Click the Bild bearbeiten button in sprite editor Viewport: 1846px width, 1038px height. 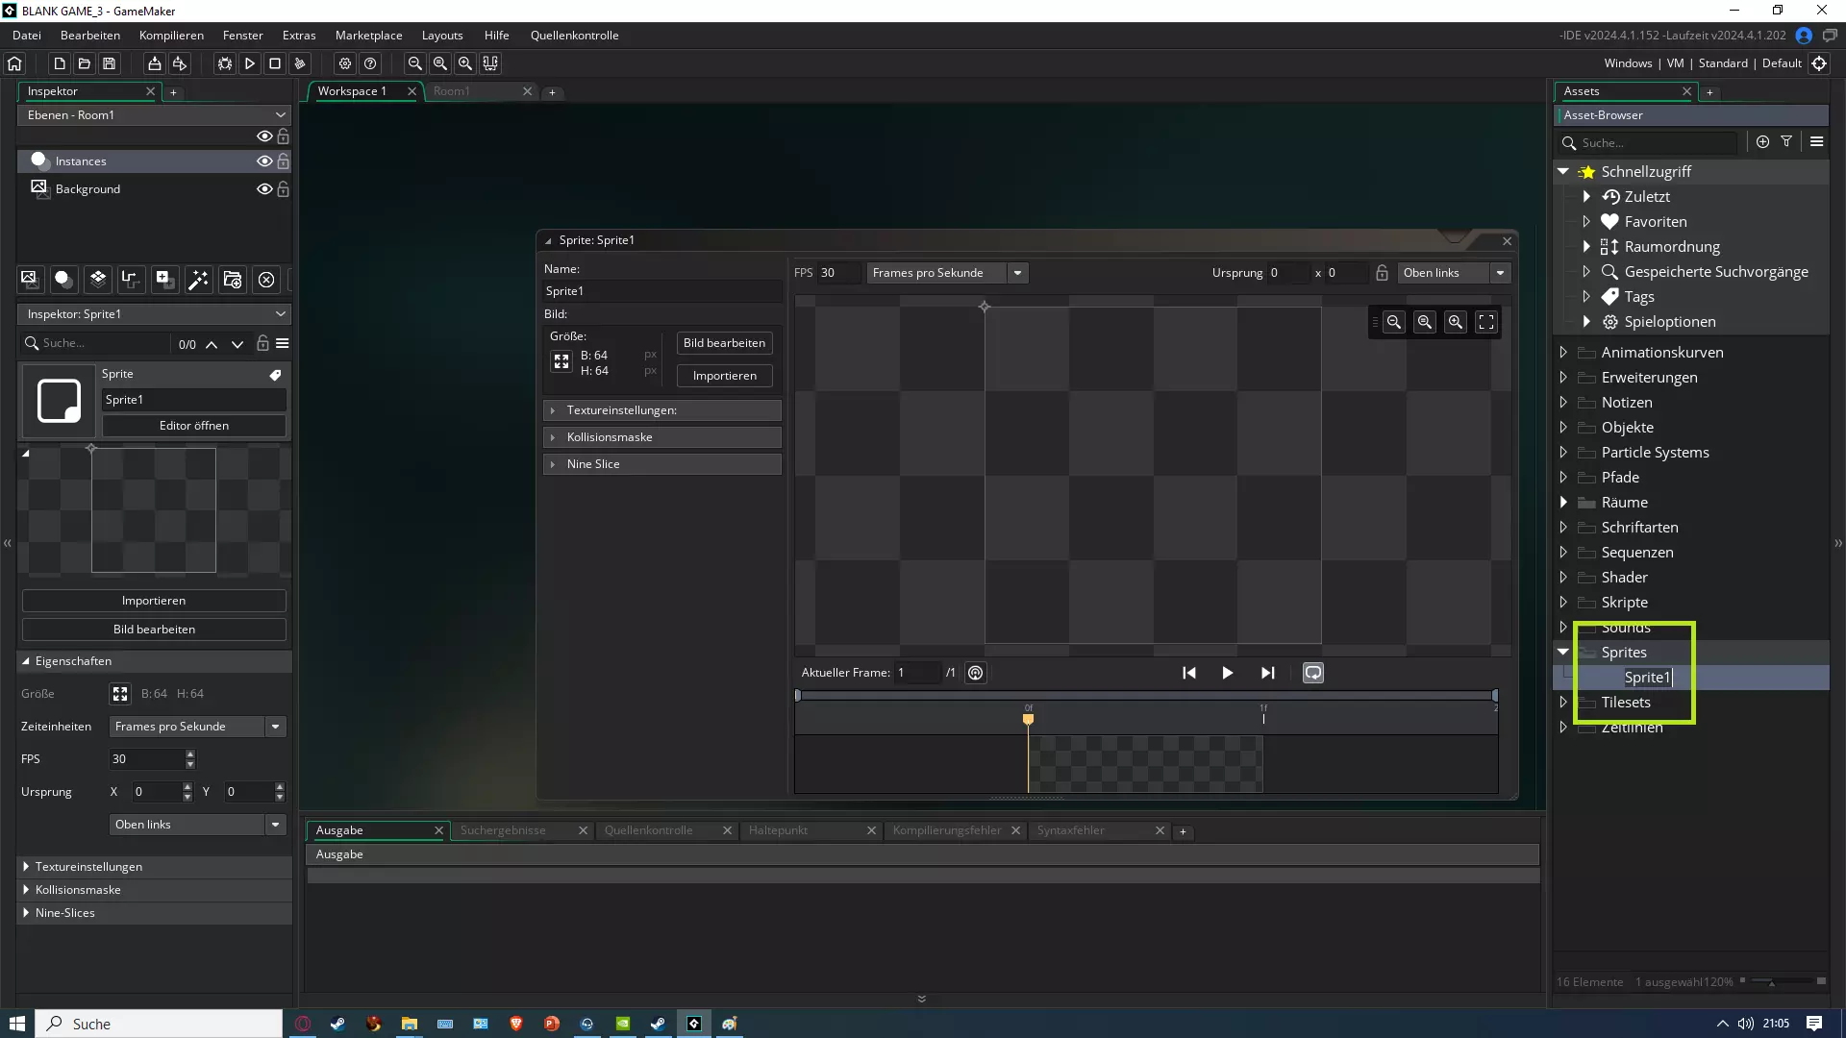pyautogui.click(x=724, y=343)
